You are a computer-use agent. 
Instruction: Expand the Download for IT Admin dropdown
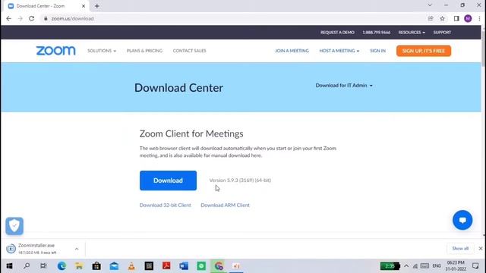[344, 86]
